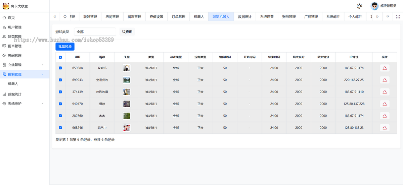403x185 pixels.
Task: Switch to the 数据统计 tab
Action: click(245, 16)
